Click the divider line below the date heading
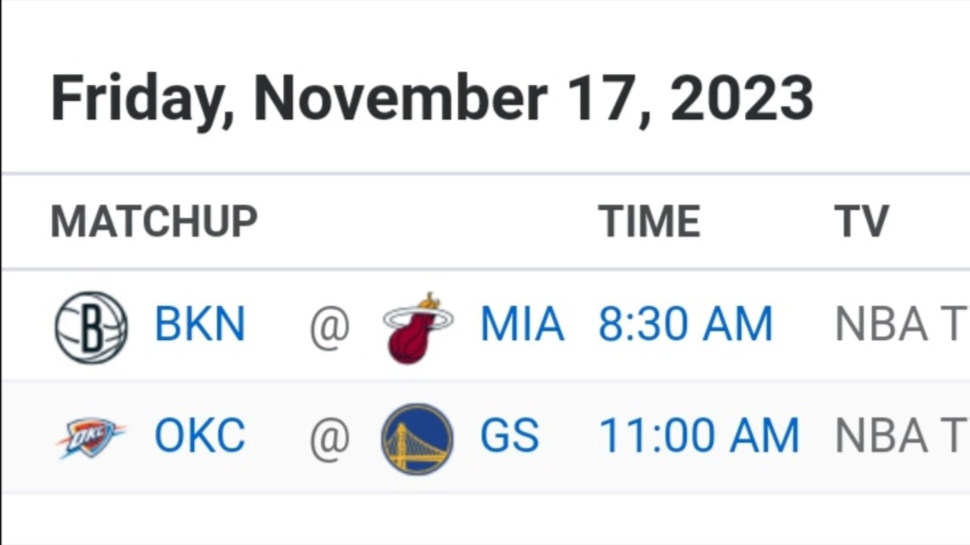970x545 pixels. point(485,174)
